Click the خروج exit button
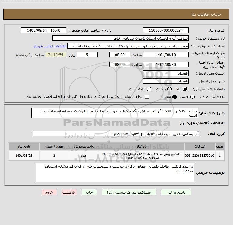Viewport: 233px width, 225px height. click(x=49, y=192)
